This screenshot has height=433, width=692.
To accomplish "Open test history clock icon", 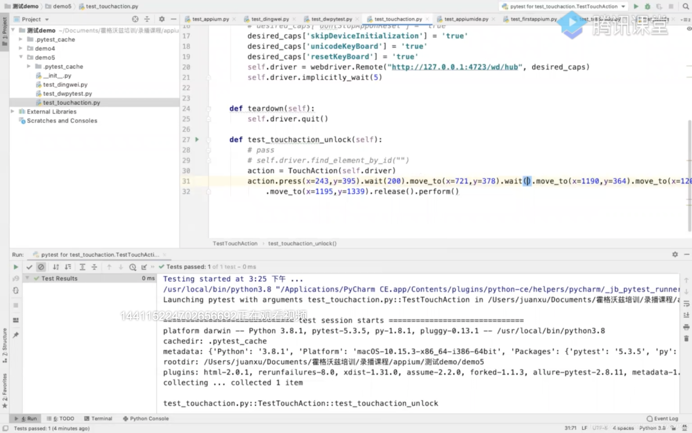I will pyautogui.click(x=133, y=267).
